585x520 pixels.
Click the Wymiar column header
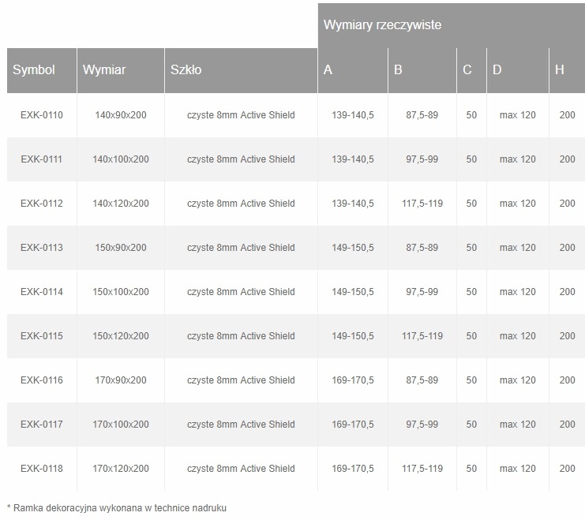[x=104, y=69]
